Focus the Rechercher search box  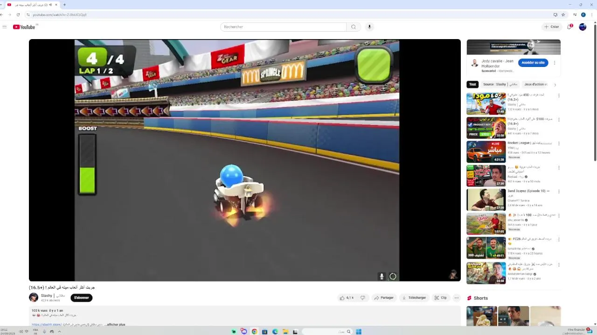pyautogui.click(x=283, y=27)
